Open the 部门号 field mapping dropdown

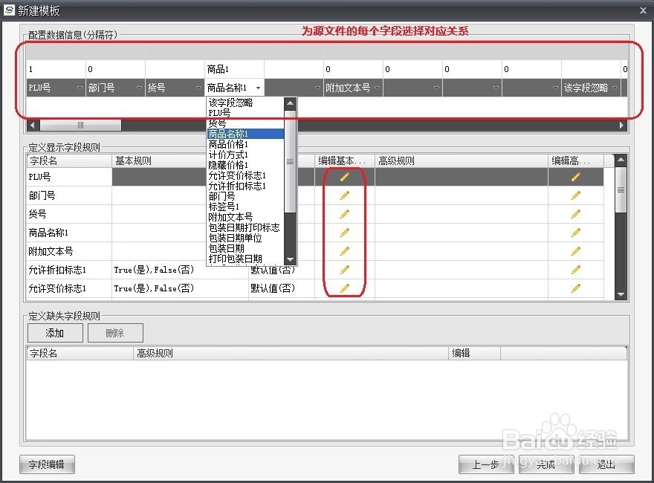140,87
